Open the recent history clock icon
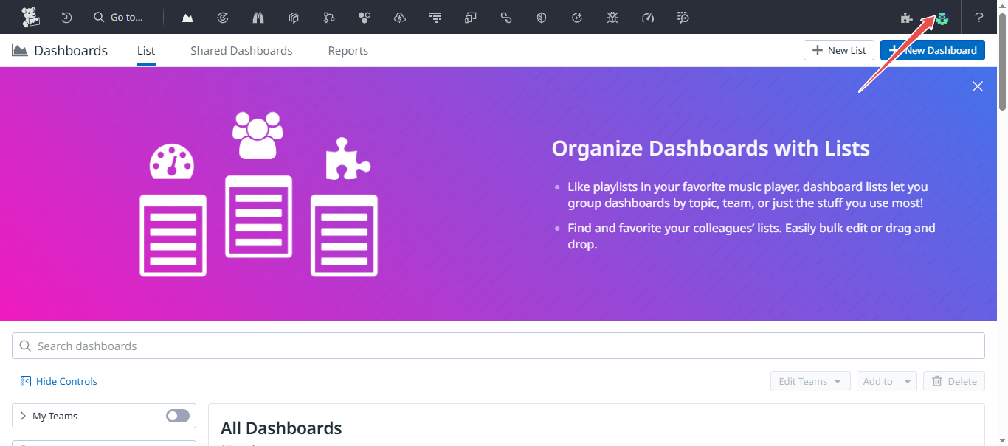 [x=66, y=17]
